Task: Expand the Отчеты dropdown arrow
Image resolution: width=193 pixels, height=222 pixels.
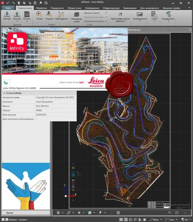Action: tap(27, 21)
